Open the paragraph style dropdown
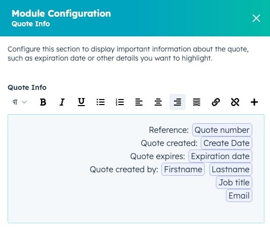The image size is (270, 244). [x=20, y=102]
